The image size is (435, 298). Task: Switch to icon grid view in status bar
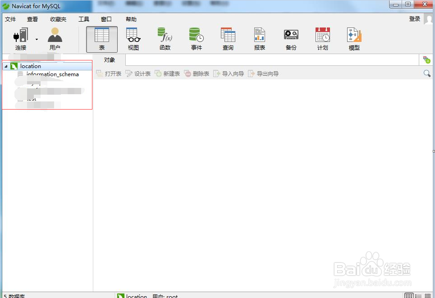[x=409, y=296]
